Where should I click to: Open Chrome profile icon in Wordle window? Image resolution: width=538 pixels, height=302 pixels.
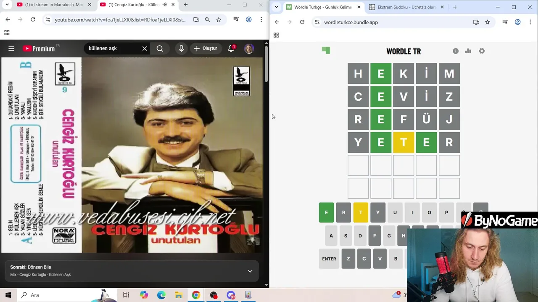click(x=518, y=22)
